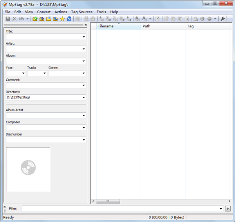
Task: Click the horizontal scrollbar thumb in file list
Action: 108,201
